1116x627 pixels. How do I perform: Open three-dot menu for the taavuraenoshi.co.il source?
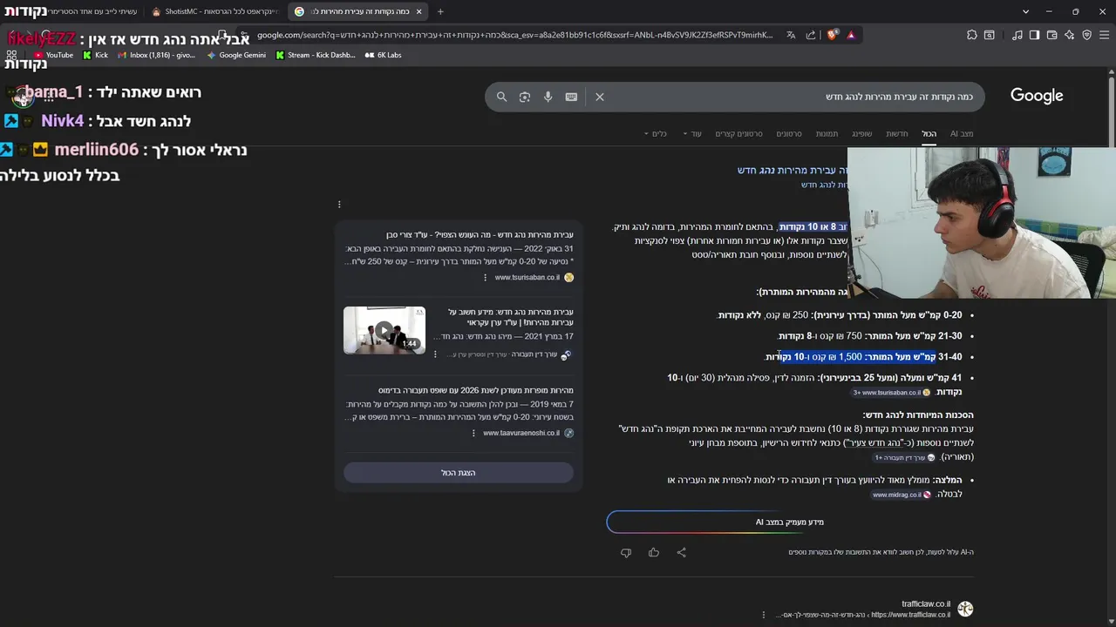[473, 433]
